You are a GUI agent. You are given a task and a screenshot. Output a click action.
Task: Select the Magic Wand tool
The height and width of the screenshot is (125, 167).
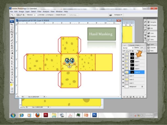pyautogui.click(x=12, y=32)
